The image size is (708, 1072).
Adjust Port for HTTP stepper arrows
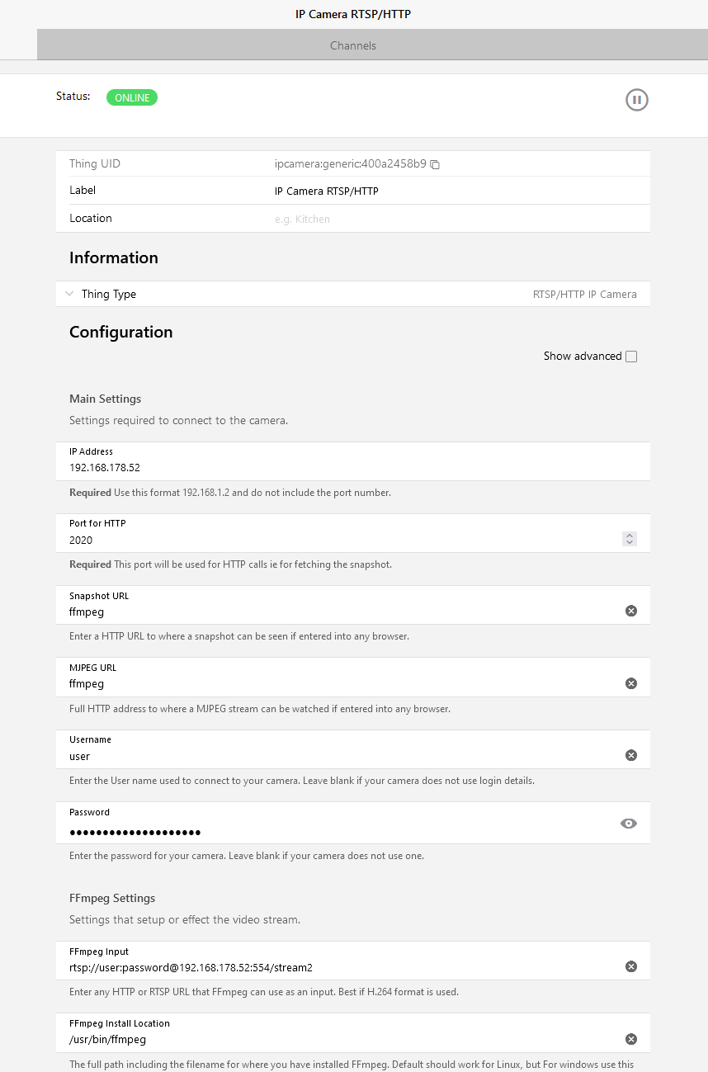[x=630, y=539]
